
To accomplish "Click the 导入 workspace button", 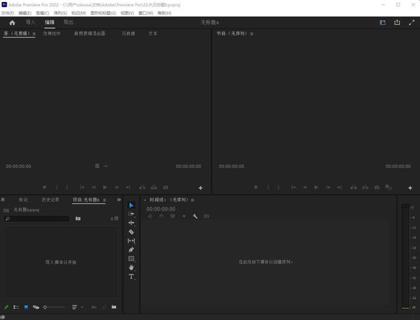I will click(30, 22).
